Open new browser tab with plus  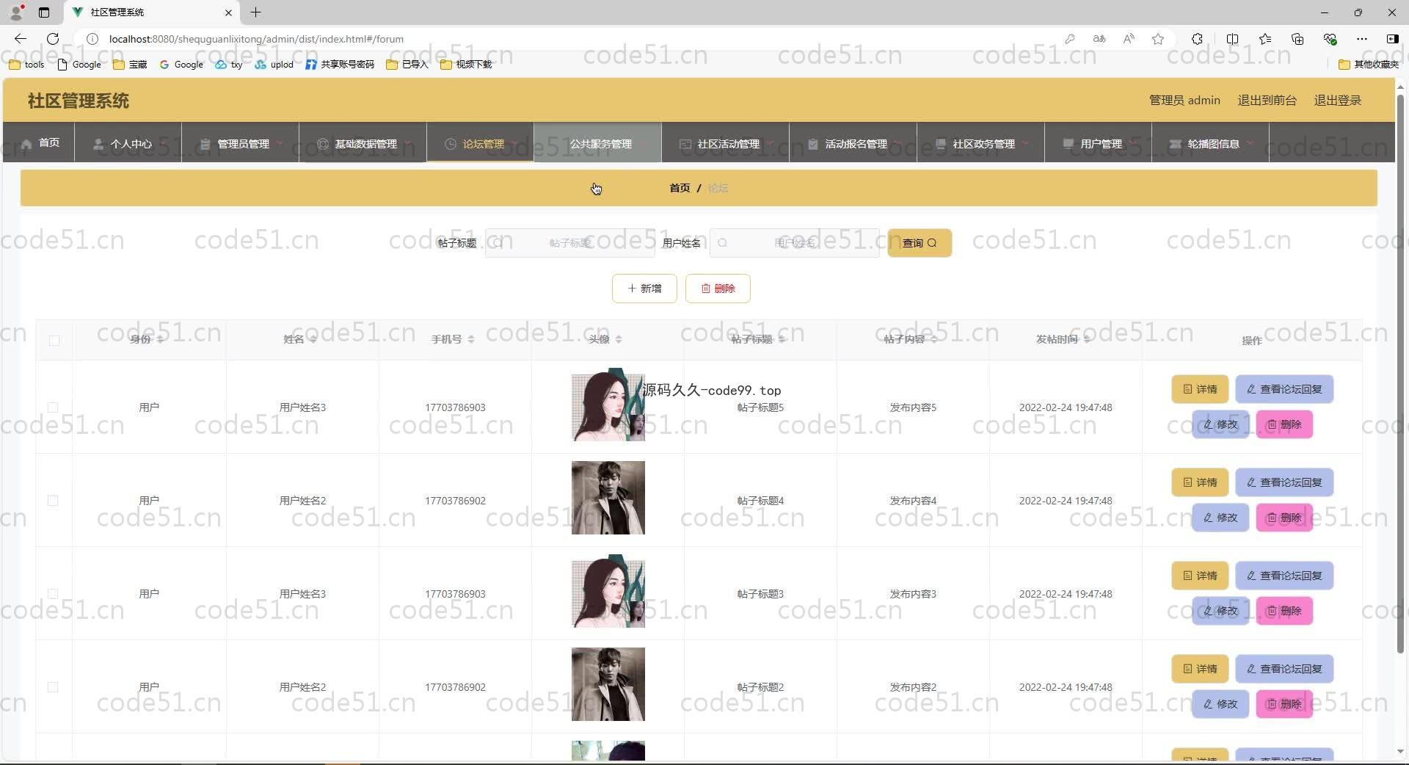coord(255,12)
